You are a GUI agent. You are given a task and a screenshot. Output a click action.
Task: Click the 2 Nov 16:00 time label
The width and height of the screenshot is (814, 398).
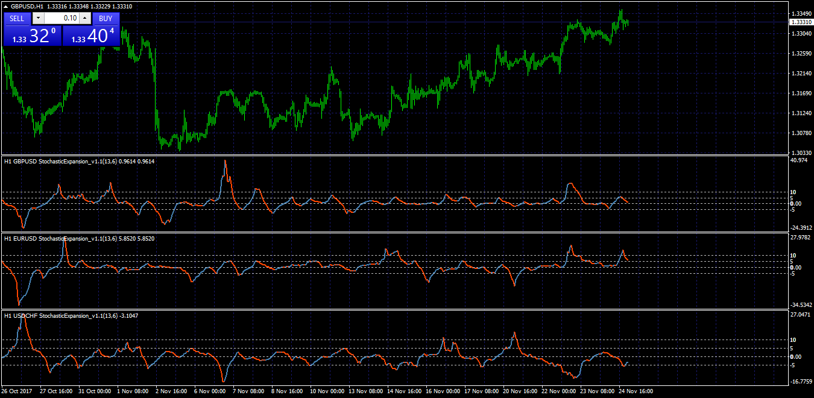[x=171, y=391]
